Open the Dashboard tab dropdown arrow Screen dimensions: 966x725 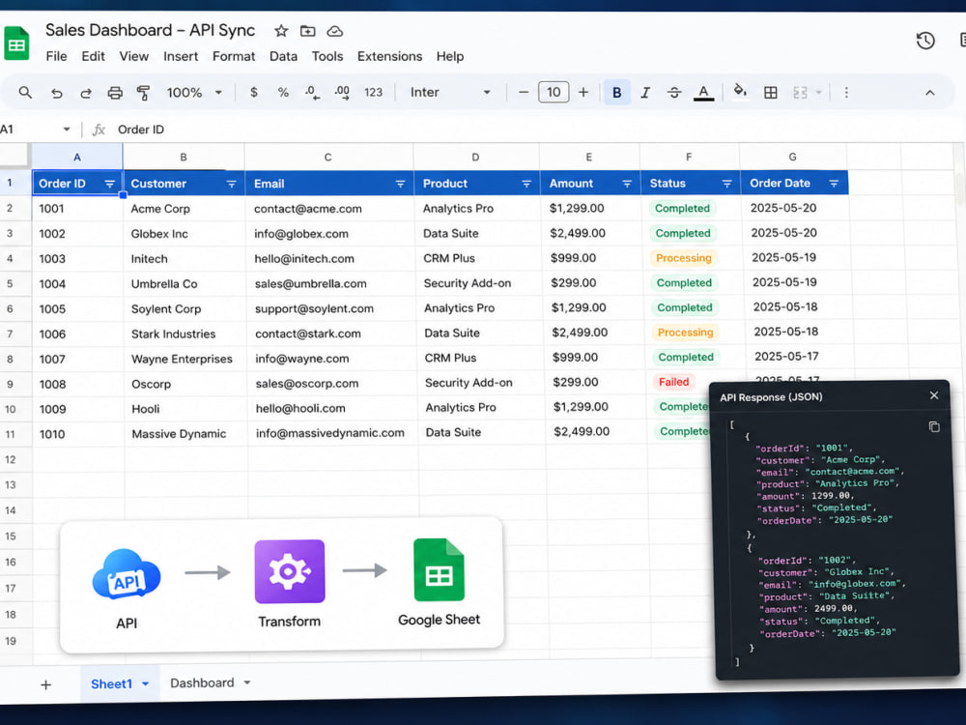[x=247, y=682]
